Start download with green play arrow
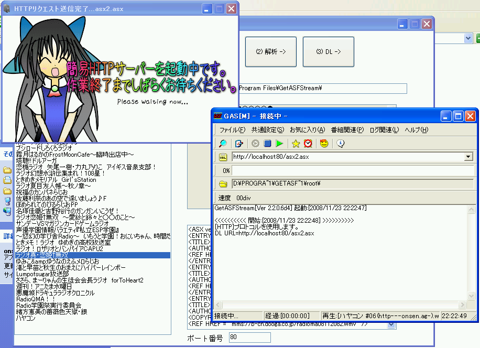 279,143
